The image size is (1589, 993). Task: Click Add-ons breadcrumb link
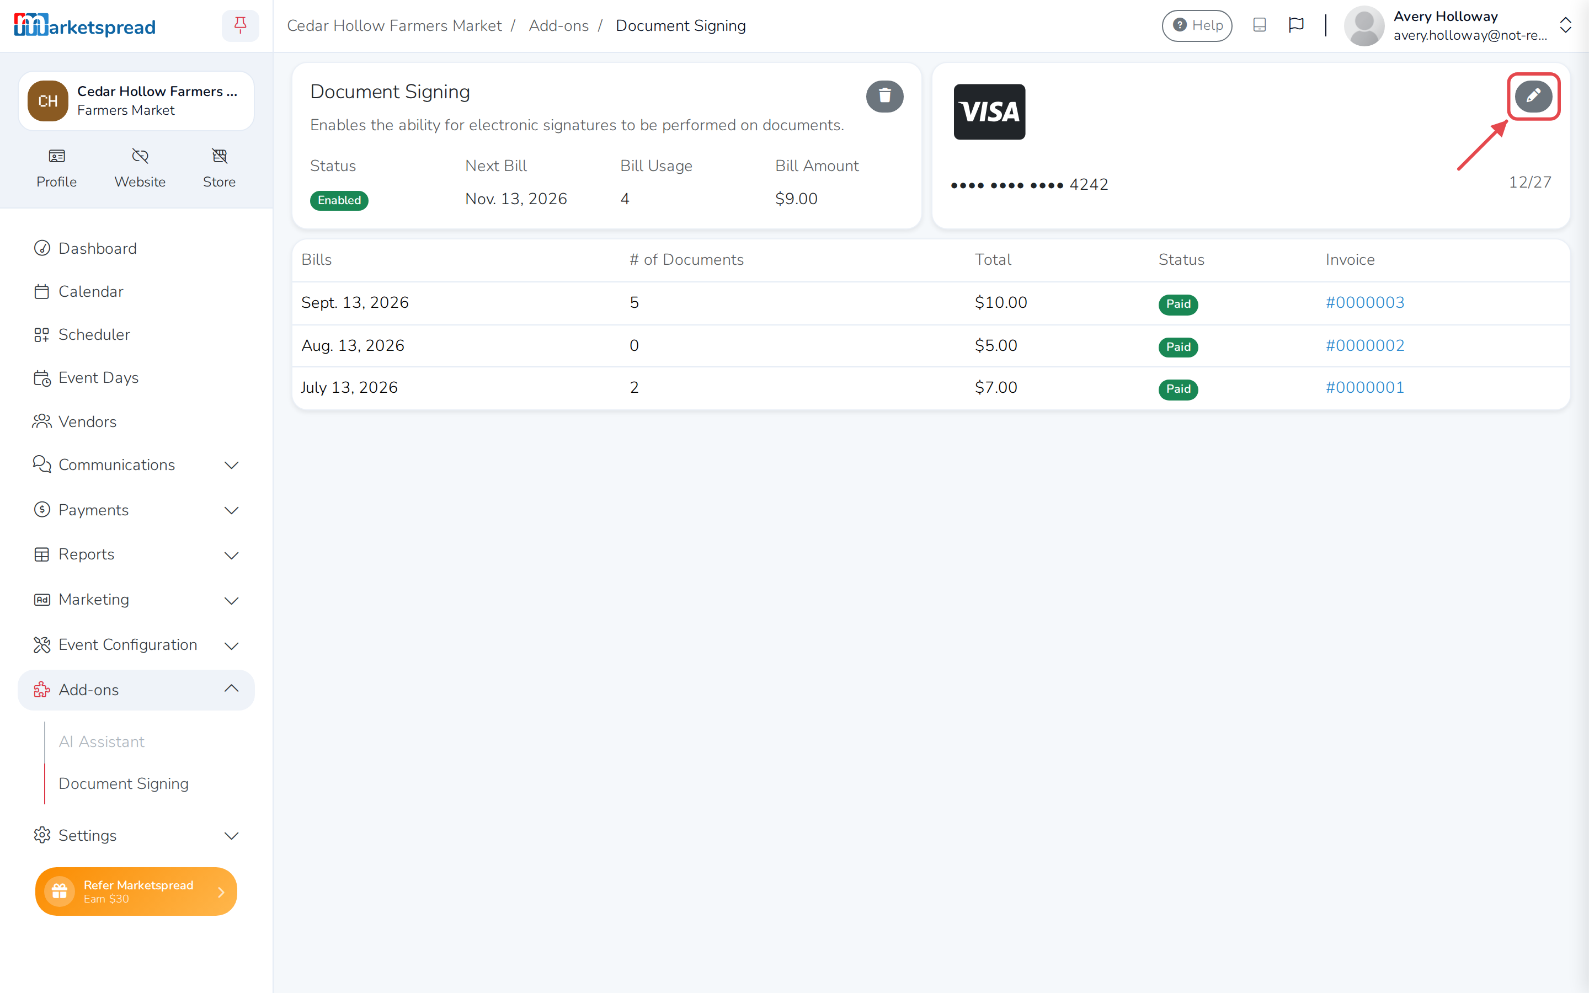pyautogui.click(x=559, y=25)
